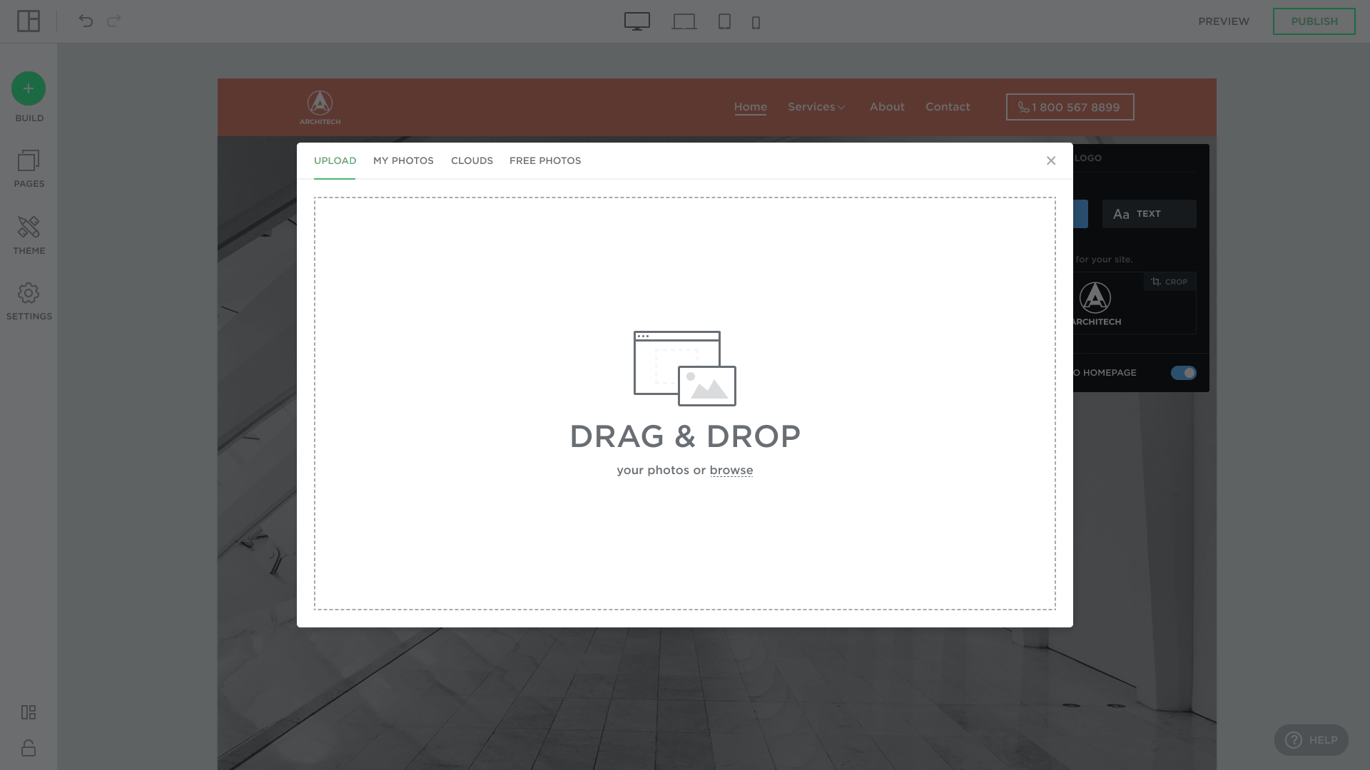Open the Build plus button
This screenshot has width=1370, height=770.
pos(29,88)
